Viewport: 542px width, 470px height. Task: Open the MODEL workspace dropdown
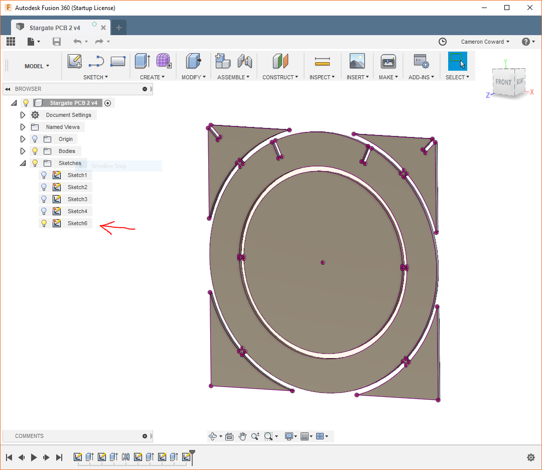click(x=37, y=66)
